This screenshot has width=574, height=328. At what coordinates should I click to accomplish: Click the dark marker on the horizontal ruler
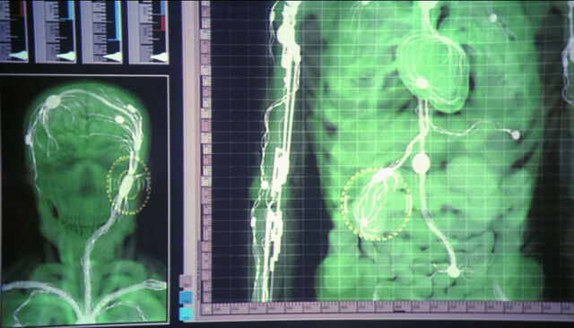tap(399, 310)
